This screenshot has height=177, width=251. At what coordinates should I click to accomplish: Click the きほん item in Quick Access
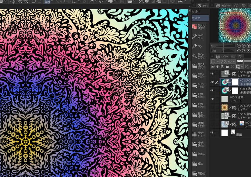pos(200,154)
